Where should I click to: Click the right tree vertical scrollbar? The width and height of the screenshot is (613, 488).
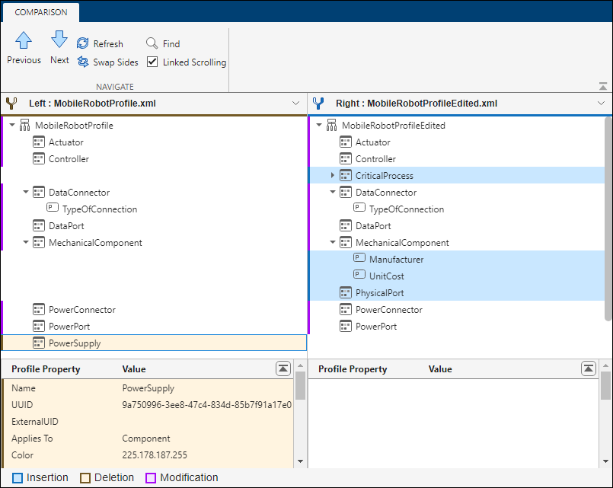coord(608,221)
